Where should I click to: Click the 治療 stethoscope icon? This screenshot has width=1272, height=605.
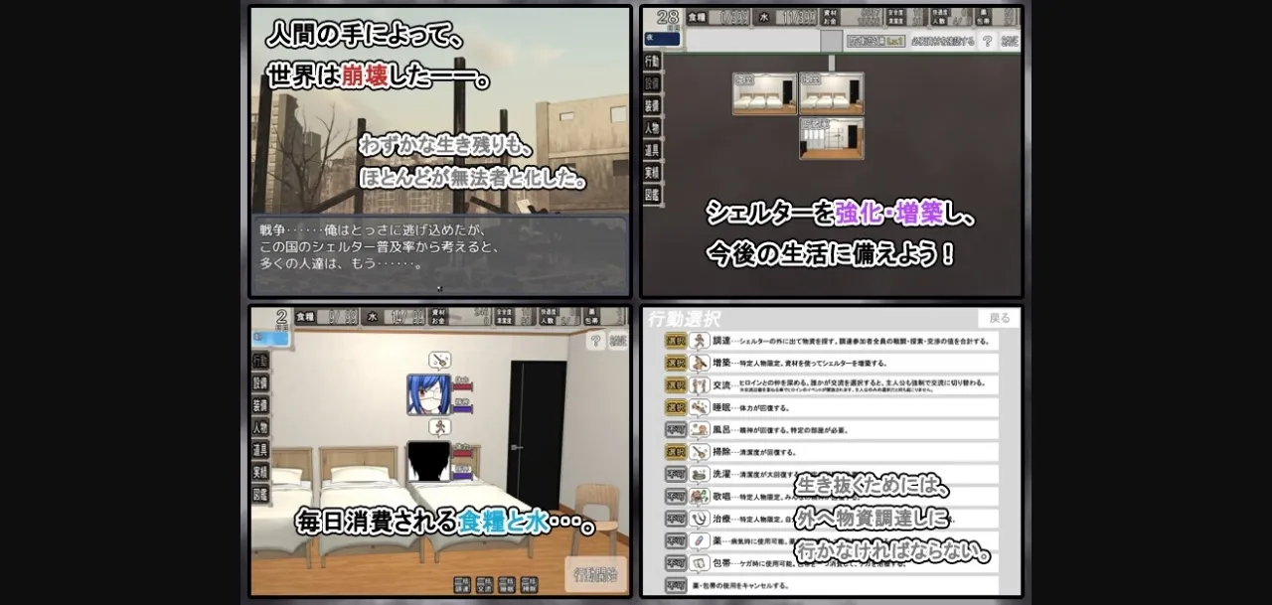[700, 518]
